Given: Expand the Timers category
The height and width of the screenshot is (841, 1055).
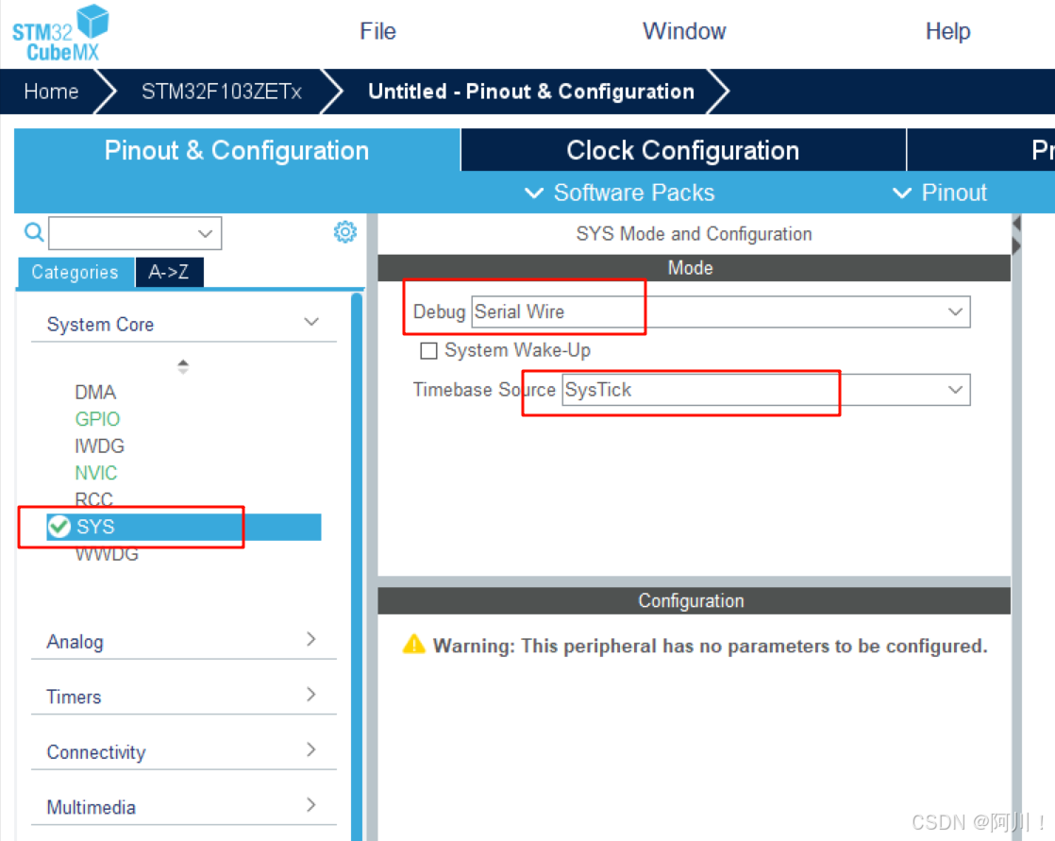Looking at the screenshot, I should (183, 696).
